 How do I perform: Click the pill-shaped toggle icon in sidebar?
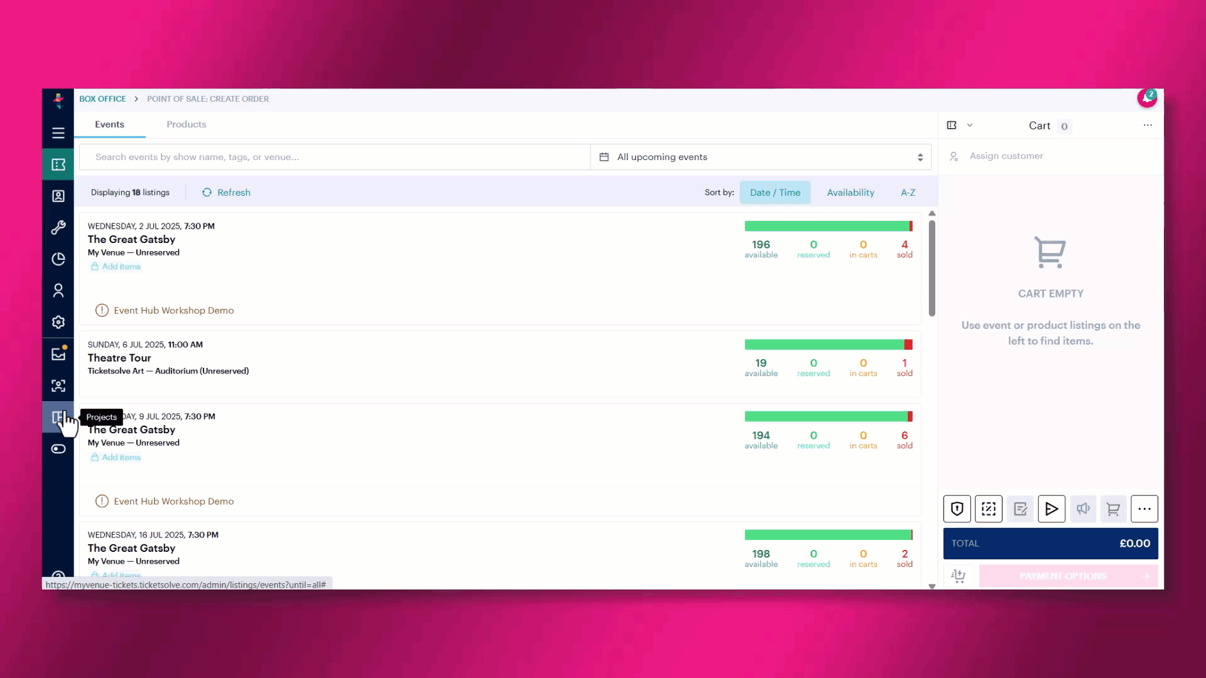coord(58,449)
